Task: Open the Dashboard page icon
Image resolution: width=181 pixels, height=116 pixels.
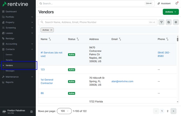Action: coord(3,12)
